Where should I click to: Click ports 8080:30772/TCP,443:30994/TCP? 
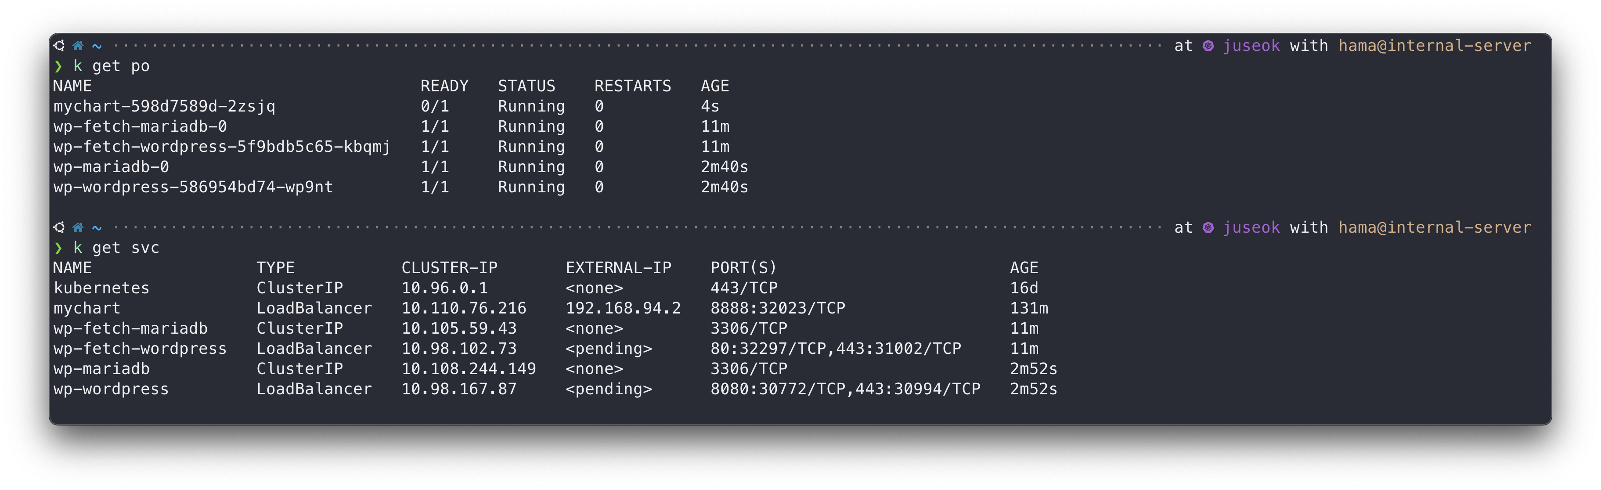(845, 389)
